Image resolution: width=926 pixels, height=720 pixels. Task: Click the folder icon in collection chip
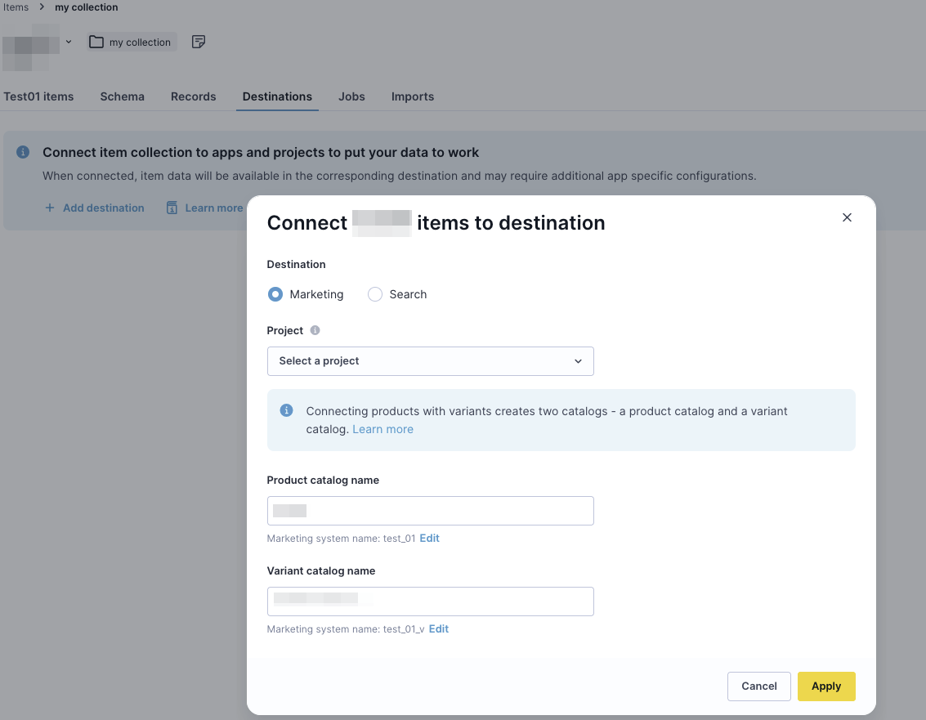[96, 42]
